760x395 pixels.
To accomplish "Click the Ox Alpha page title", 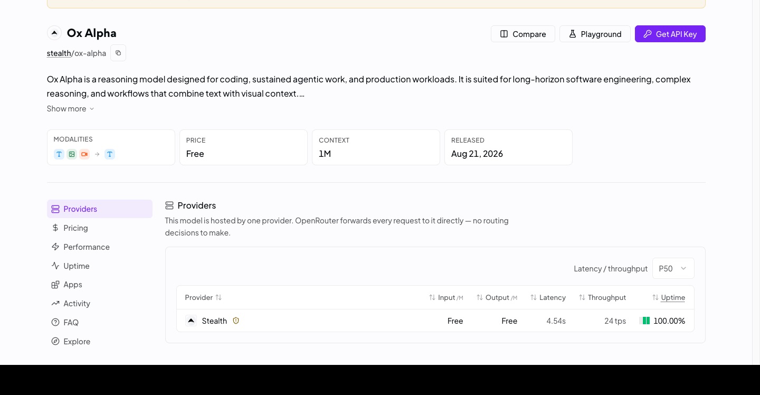I will [91, 33].
